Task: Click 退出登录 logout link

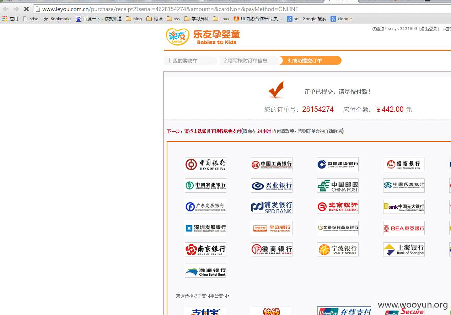Action: point(429,29)
